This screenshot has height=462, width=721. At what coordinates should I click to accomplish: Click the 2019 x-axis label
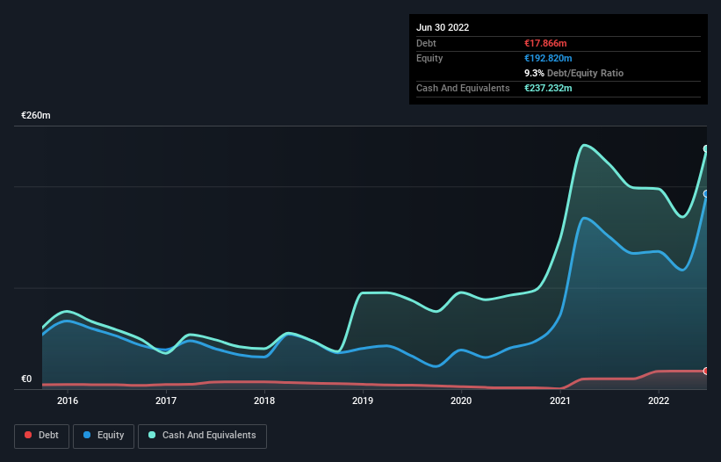tap(363, 401)
